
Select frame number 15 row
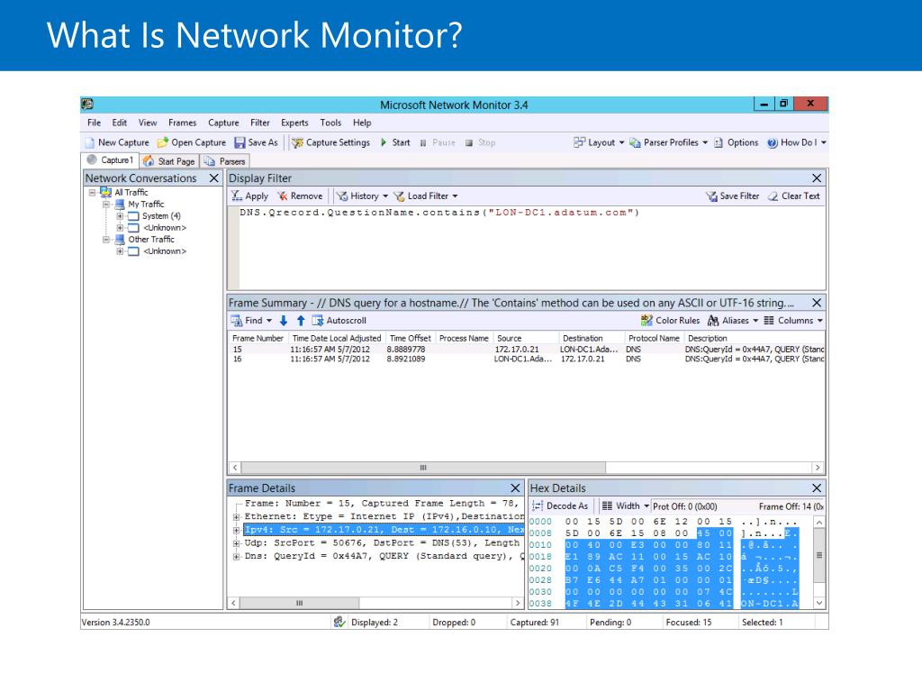527,349
